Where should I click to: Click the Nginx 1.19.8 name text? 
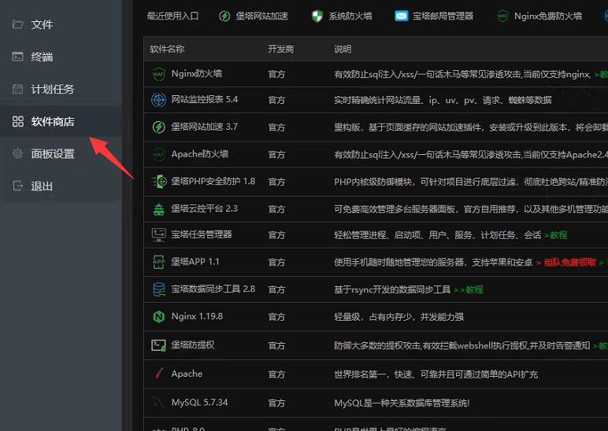point(197,316)
